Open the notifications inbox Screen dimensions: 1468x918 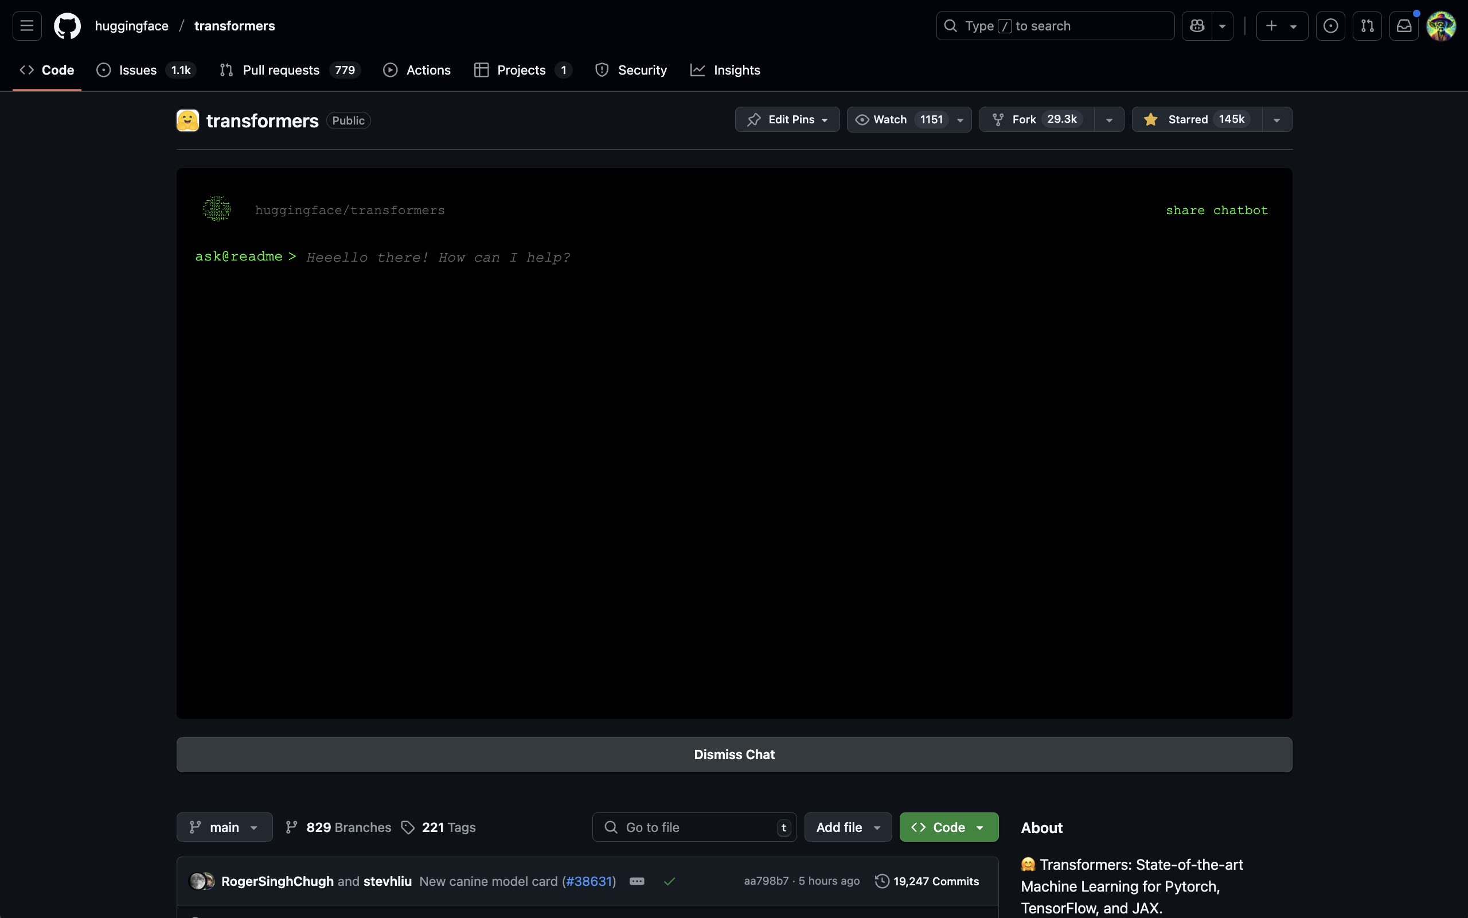[1404, 25]
